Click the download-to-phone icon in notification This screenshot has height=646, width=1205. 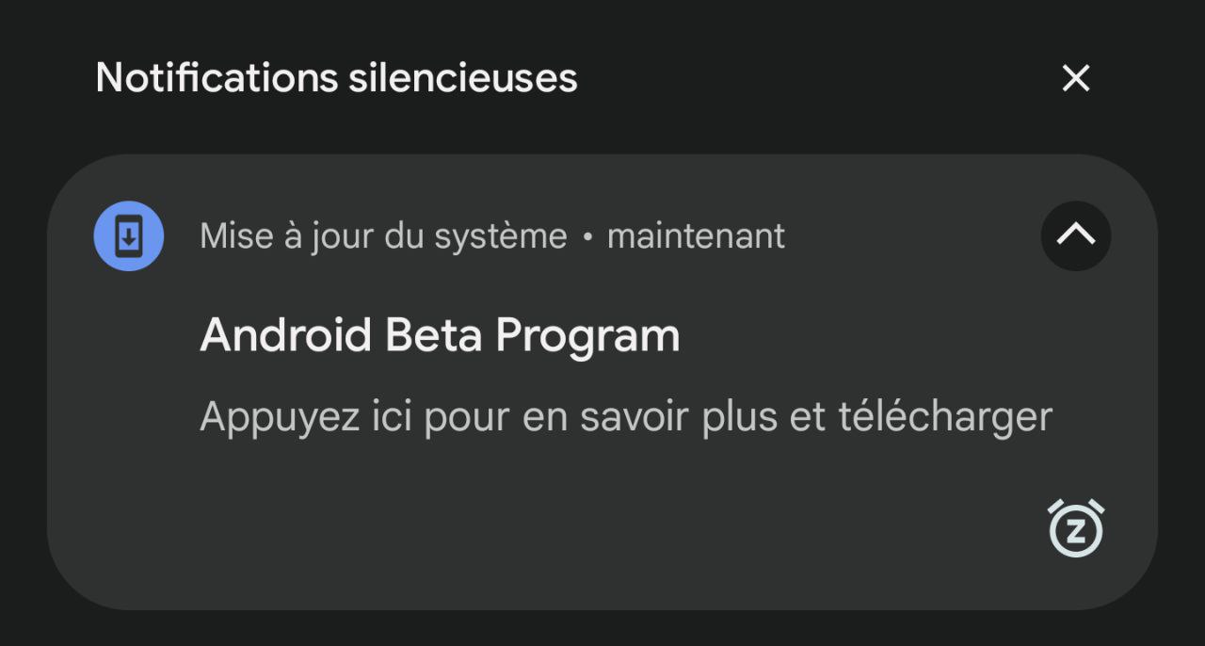[x=129, y=236]
